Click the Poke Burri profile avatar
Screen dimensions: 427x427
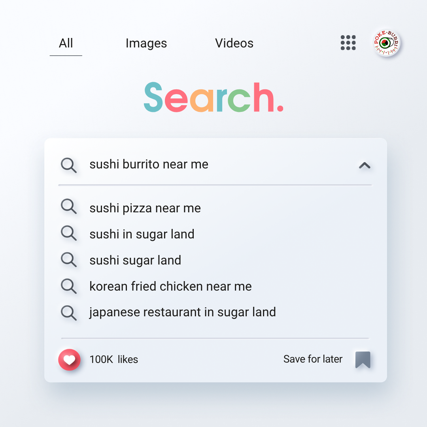[386, 43]
